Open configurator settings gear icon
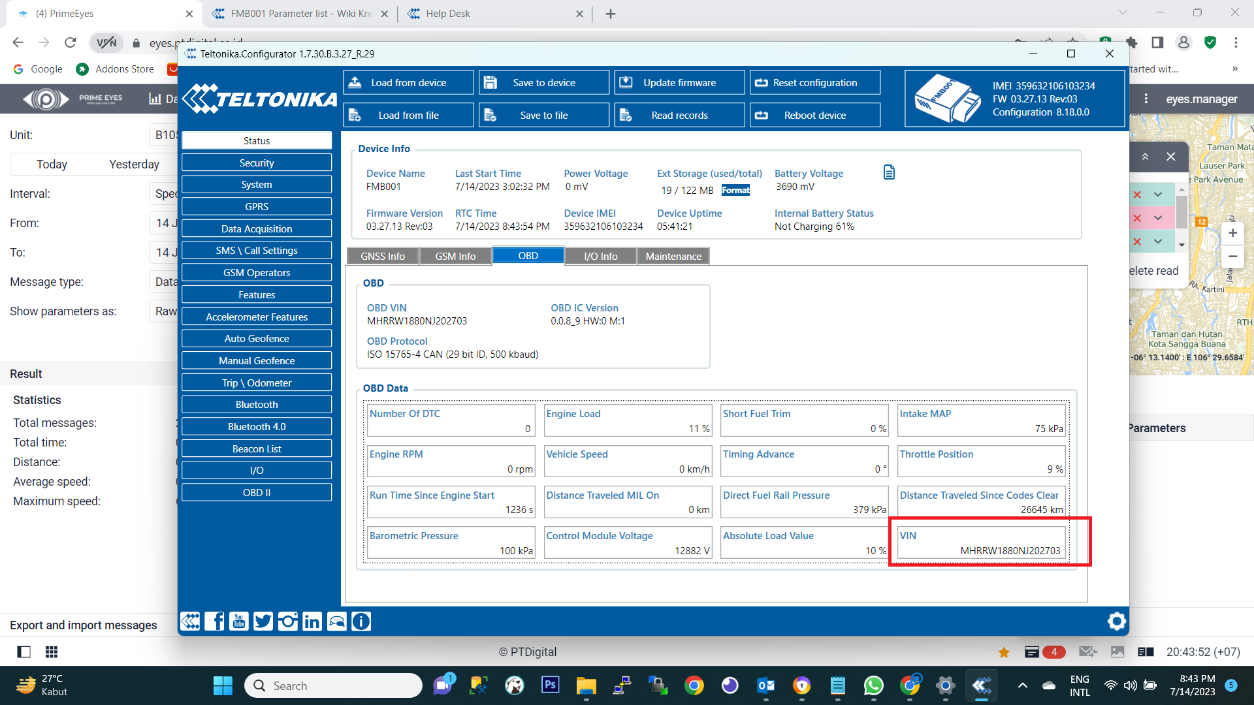 [1116, 621]
